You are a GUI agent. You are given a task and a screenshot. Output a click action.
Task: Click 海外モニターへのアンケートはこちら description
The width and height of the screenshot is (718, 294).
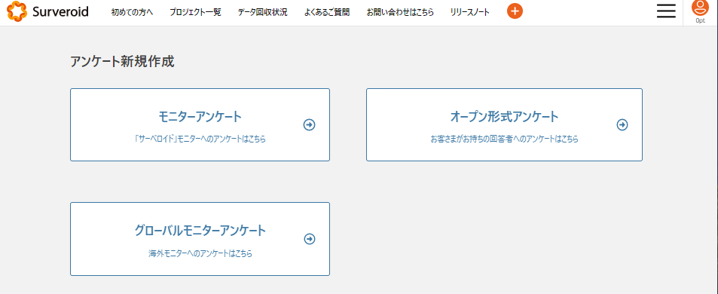coord(200,253)
